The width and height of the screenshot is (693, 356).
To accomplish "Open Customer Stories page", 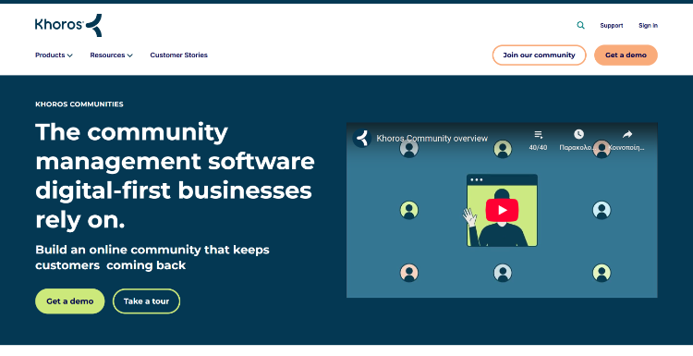I will coord(178,55).
